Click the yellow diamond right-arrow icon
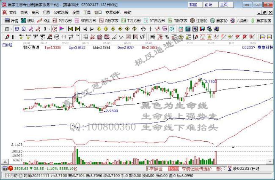 click(106, 29)
